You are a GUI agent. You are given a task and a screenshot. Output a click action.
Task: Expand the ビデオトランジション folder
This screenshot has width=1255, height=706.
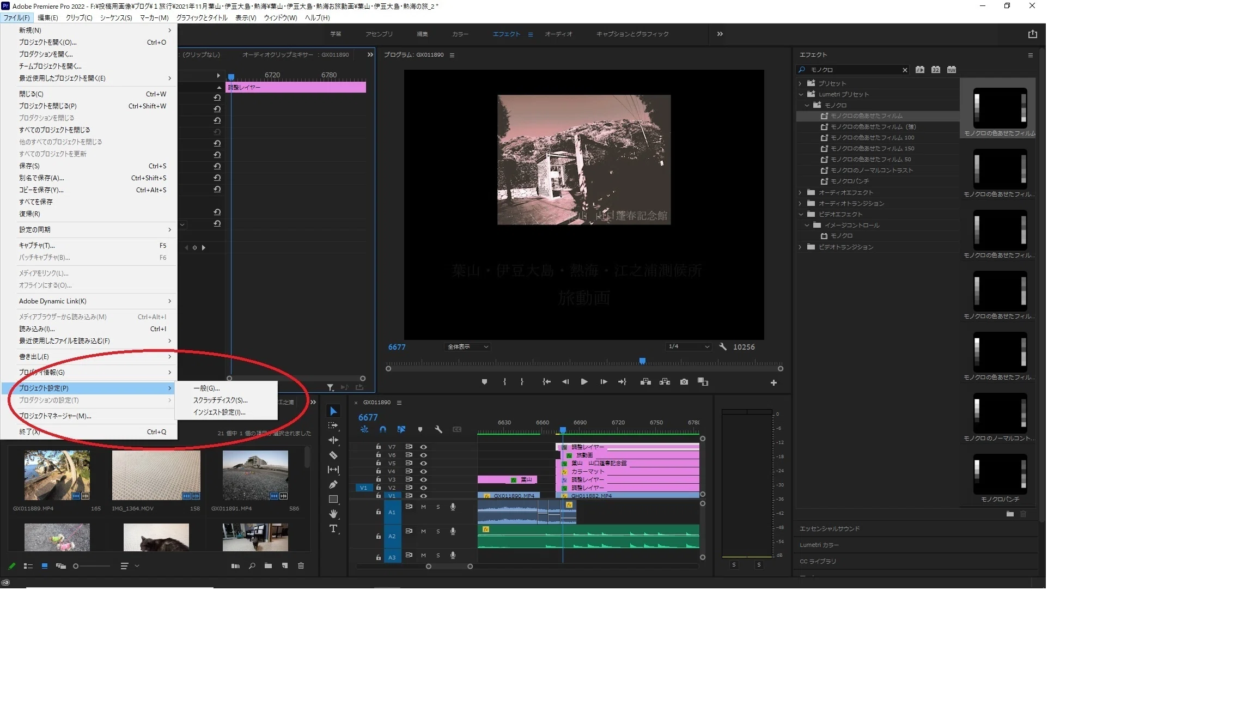coord(800,247)
